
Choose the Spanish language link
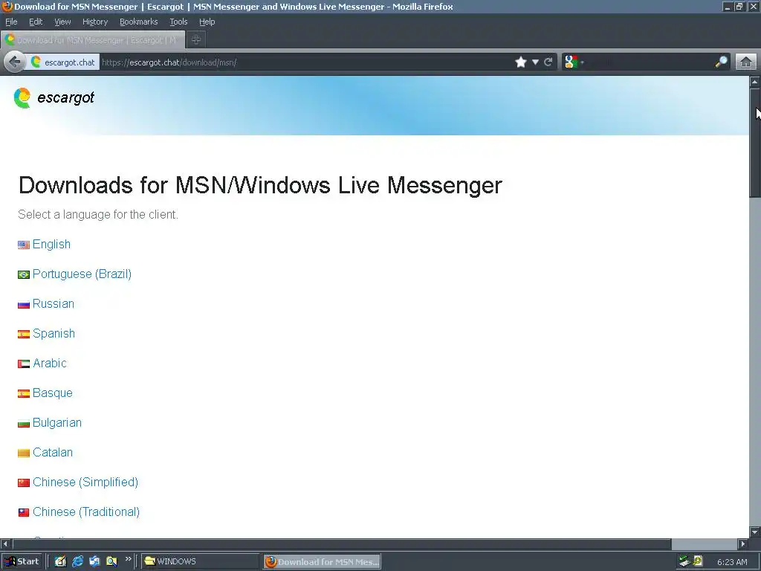[54, 334]
